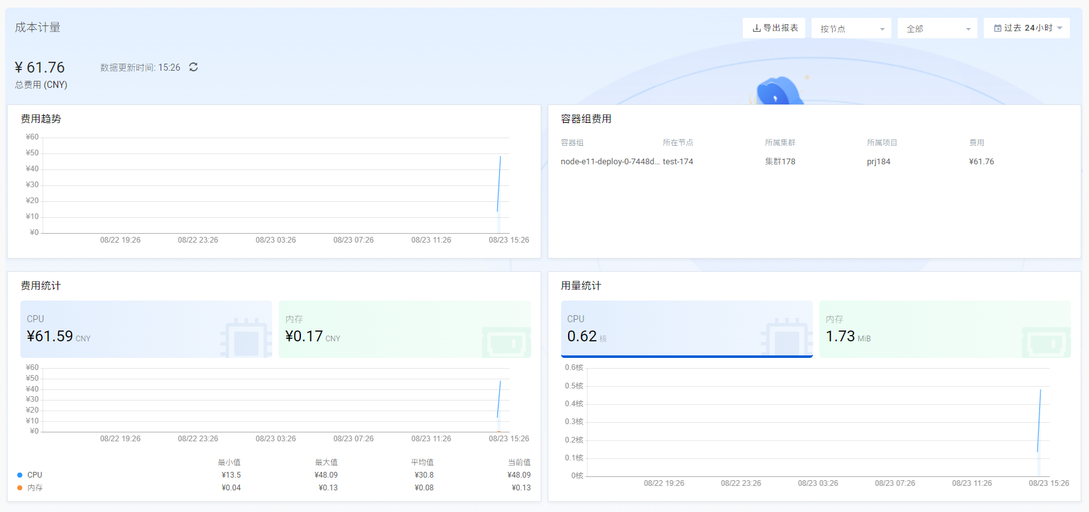Click the spike line in 费用趋势 chart
Image resolution: width=1089 pixels, height=512 pixels.
click(x=499, y=183)
